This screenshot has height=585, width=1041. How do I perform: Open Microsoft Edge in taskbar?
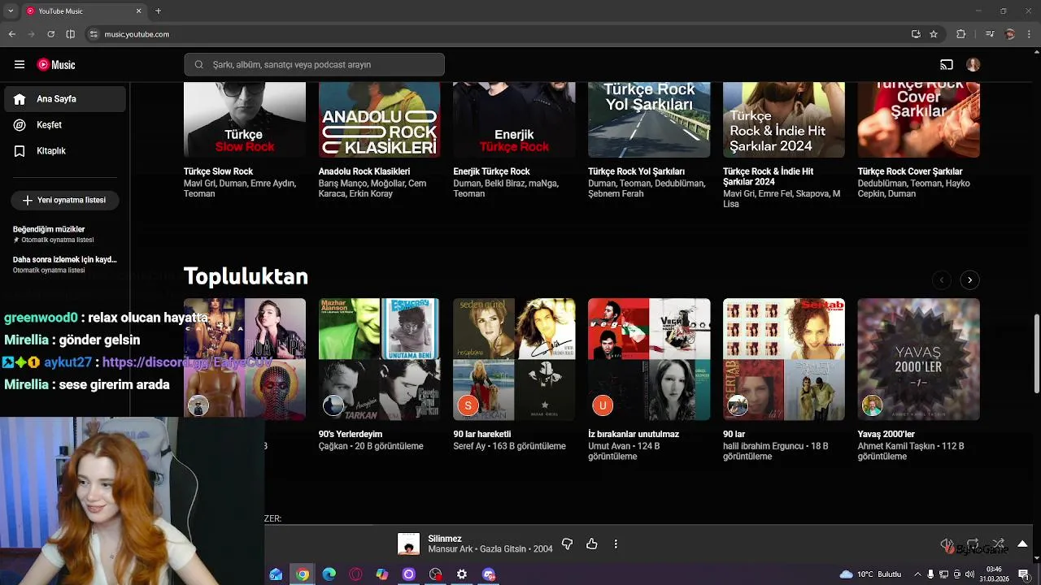click(329, 574)
